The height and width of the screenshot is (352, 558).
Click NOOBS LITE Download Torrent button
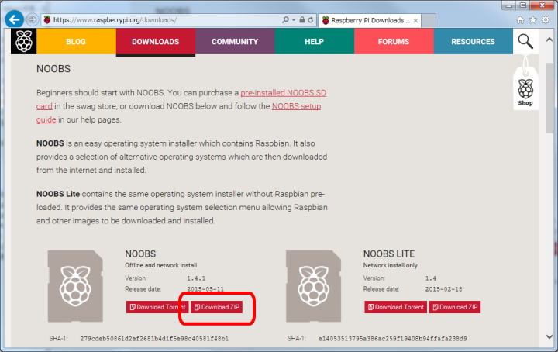395,307
